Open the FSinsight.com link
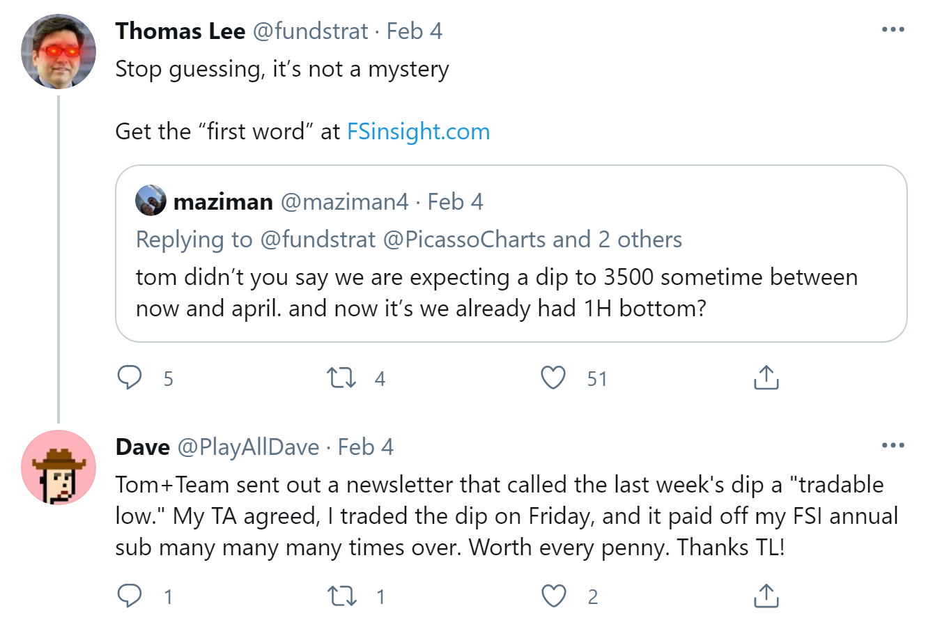 click(x=418, y=131)
